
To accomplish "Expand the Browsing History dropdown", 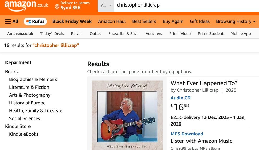I will (236, 21).
